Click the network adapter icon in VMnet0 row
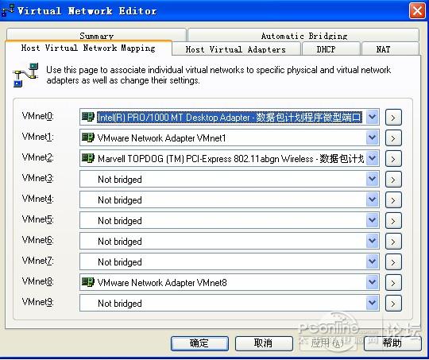The height and width of the screenshot is (360, 429). [x=88, y=117]
